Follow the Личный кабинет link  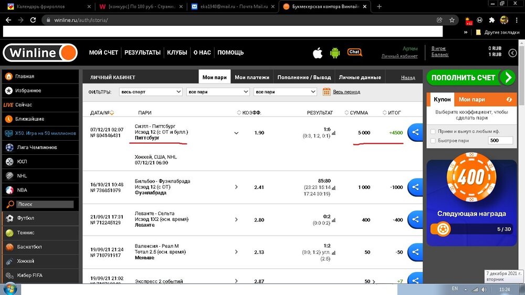[399, 56]
